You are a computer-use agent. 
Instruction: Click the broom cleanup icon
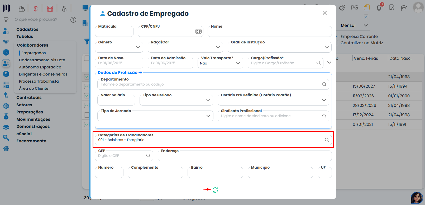tap(342, 7)
